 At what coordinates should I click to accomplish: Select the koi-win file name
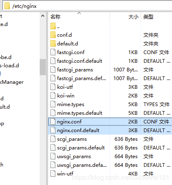click(66, 96)
